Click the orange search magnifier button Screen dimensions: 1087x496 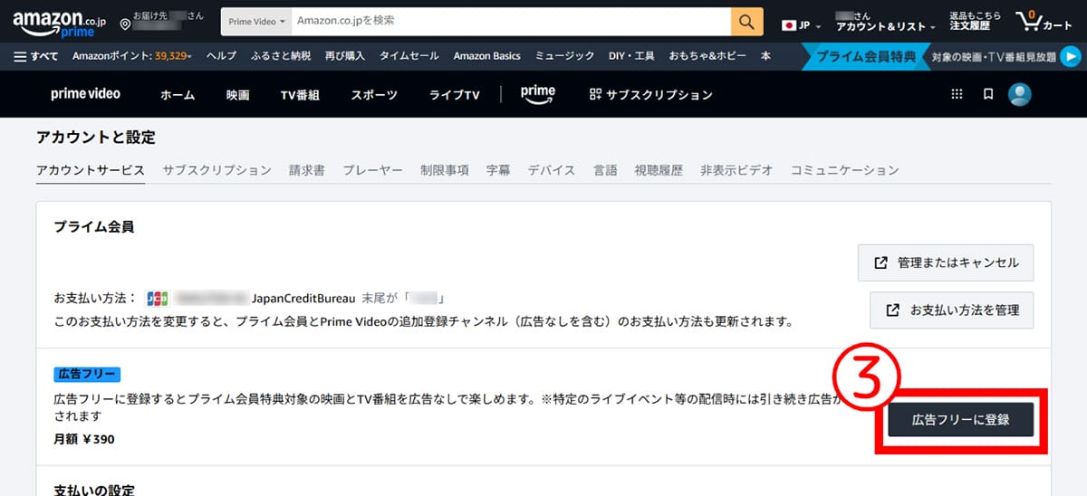click(x=746, y=21)
